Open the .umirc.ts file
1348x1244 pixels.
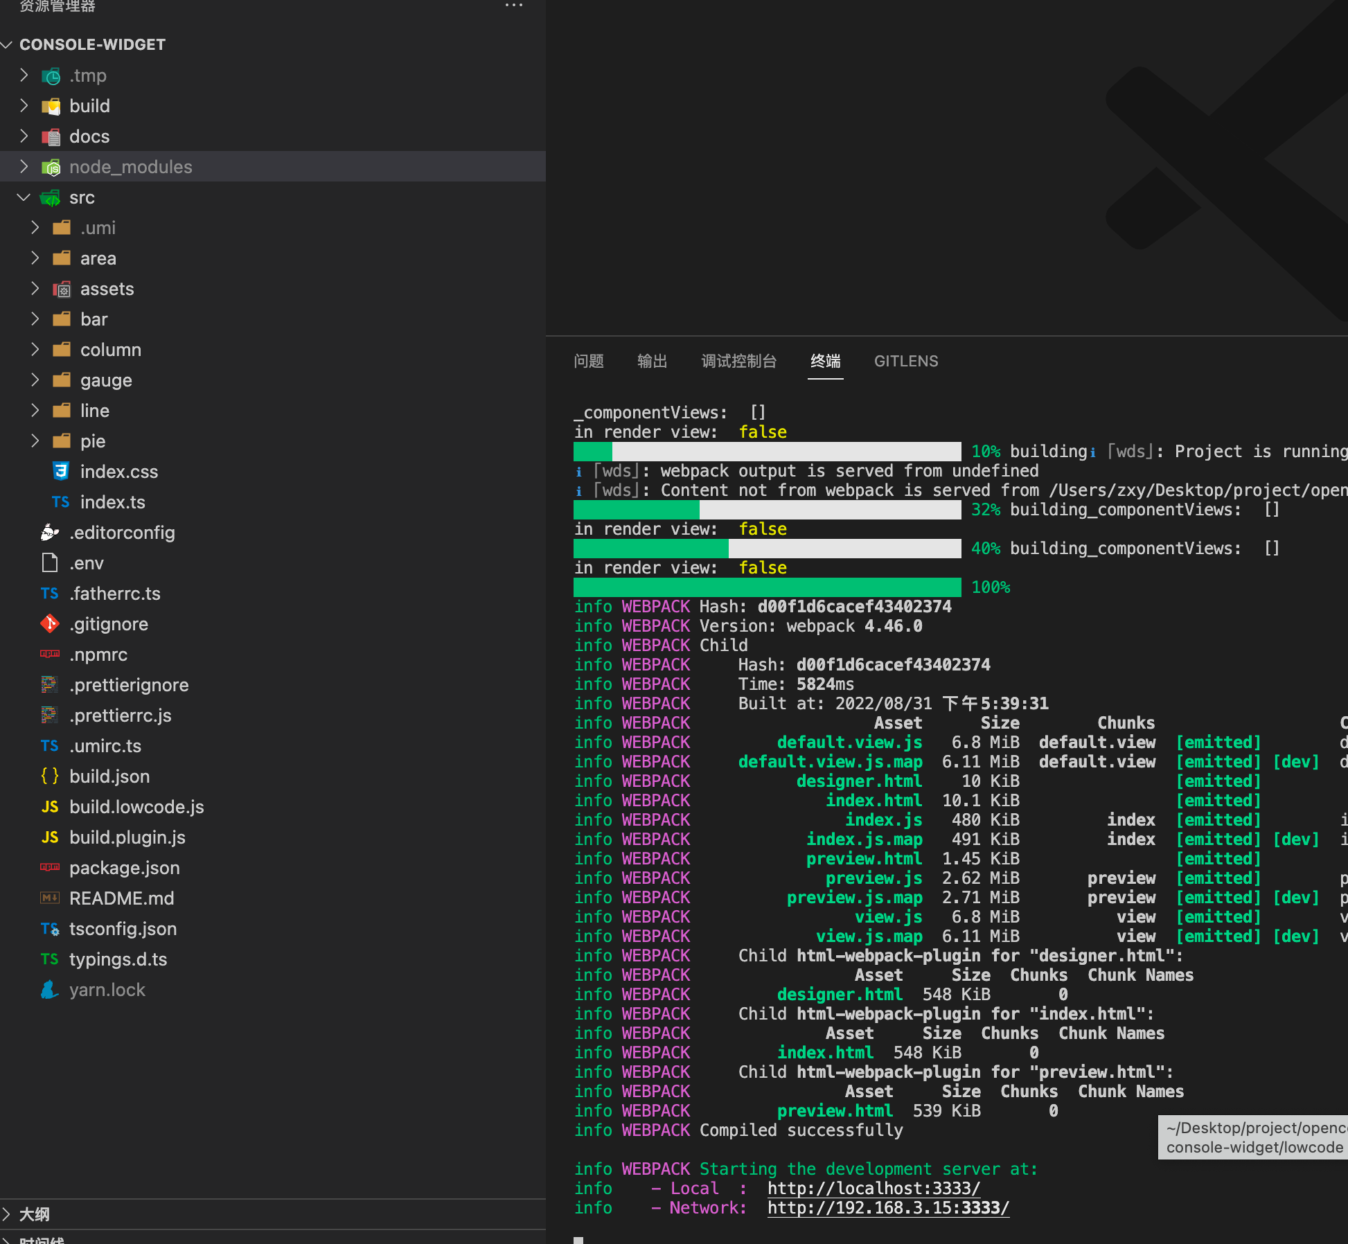(x=105, y=746)
